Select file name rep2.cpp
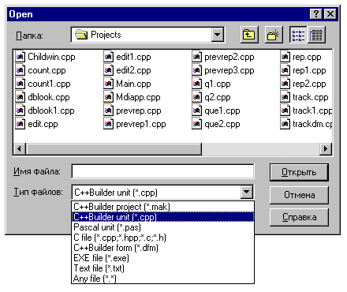The width and height of the screenshot is (347, 292). pos(309,84)
